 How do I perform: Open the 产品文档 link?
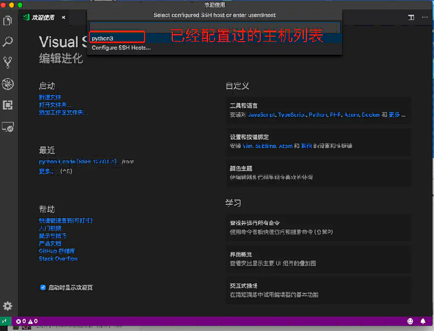pos(50,243)
